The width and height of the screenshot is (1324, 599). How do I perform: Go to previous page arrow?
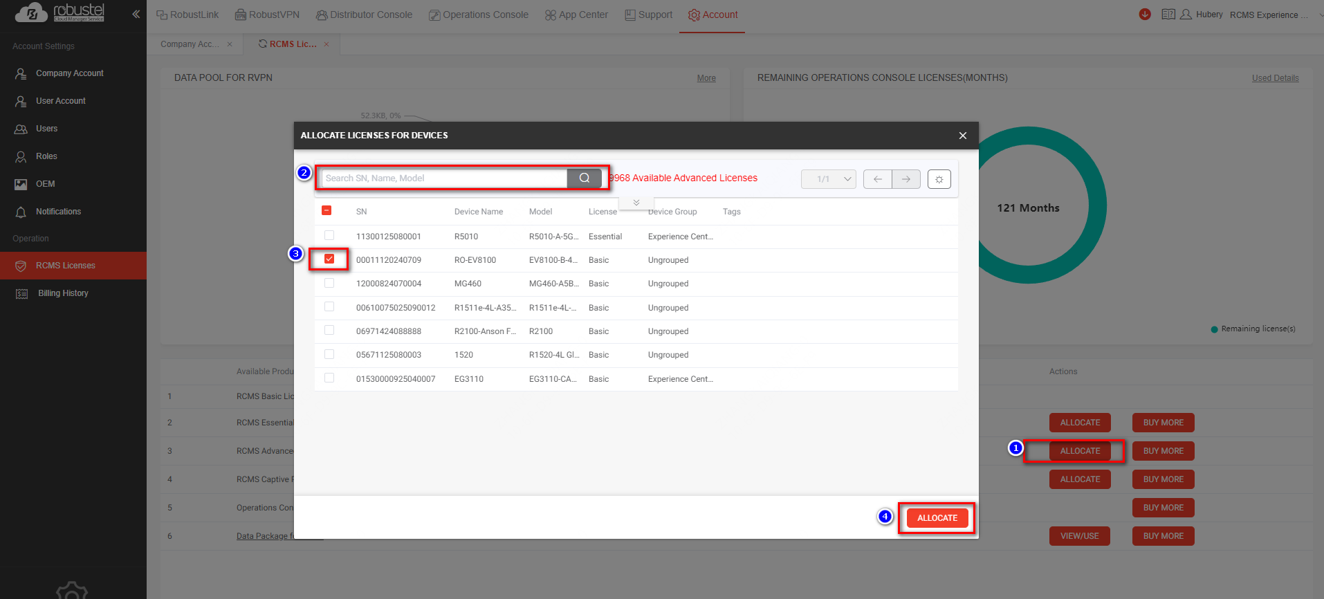pos(877,179)
